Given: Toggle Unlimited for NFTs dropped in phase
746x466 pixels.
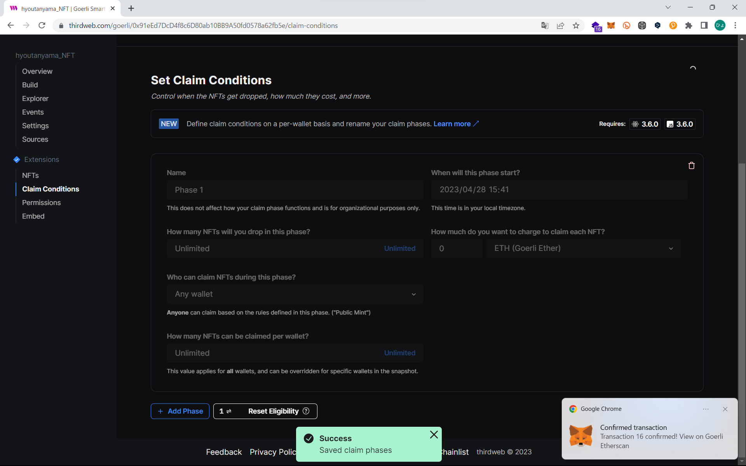Looking at the screenshot, I should tap(399, 249).
